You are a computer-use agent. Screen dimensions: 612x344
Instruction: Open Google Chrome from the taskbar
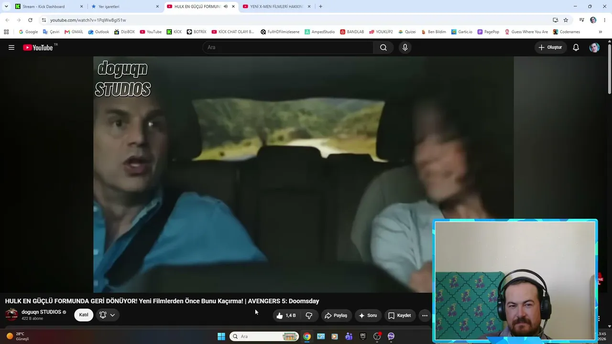click(307, 336)
